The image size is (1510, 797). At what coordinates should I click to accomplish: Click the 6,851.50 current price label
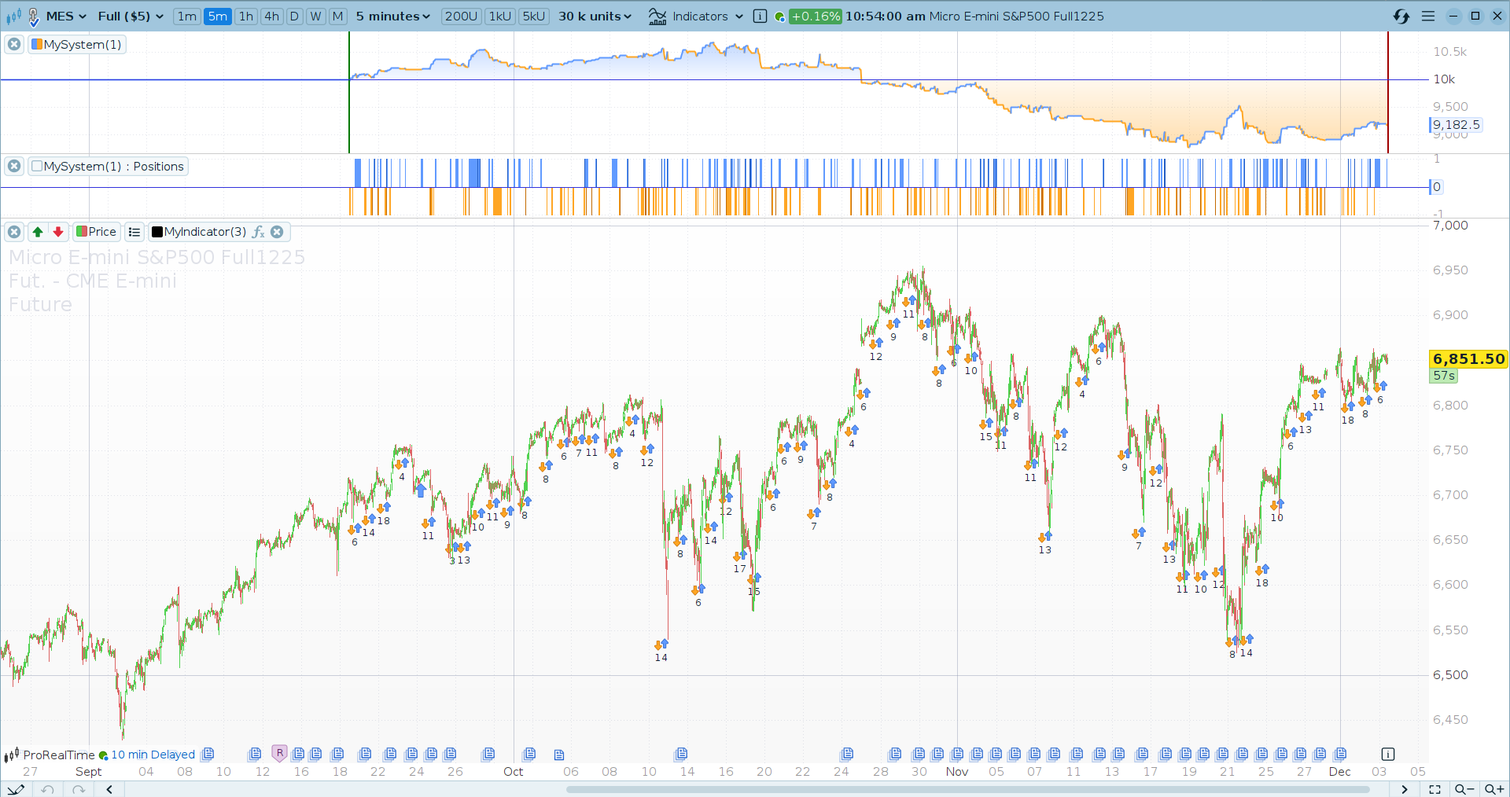tap(1468, 358)
